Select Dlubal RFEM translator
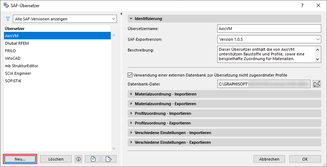 pyautogui.click(x=57, y=43)
